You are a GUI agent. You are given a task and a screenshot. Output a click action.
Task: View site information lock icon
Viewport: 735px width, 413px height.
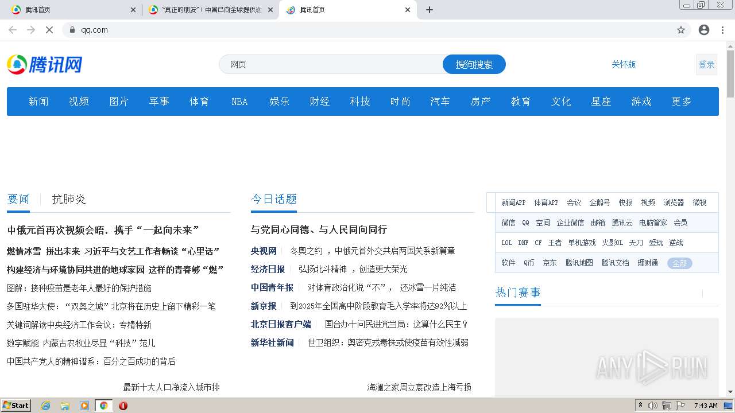[72, 30]
